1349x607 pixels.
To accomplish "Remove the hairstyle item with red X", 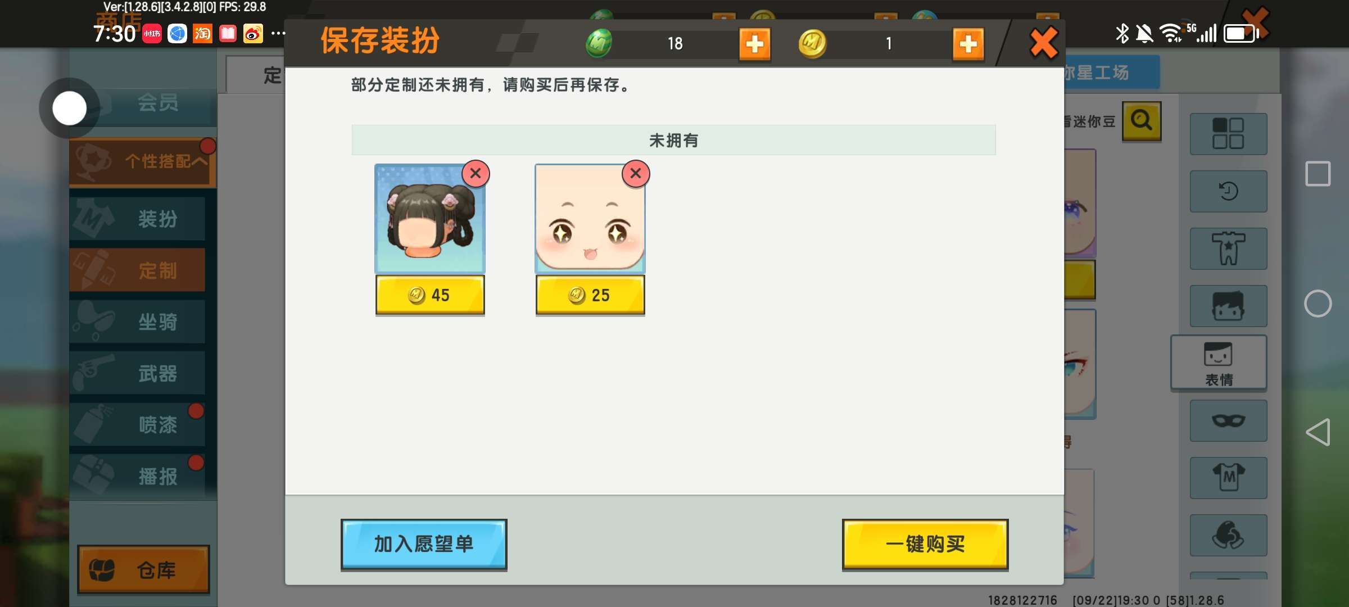I will [476, 173].
